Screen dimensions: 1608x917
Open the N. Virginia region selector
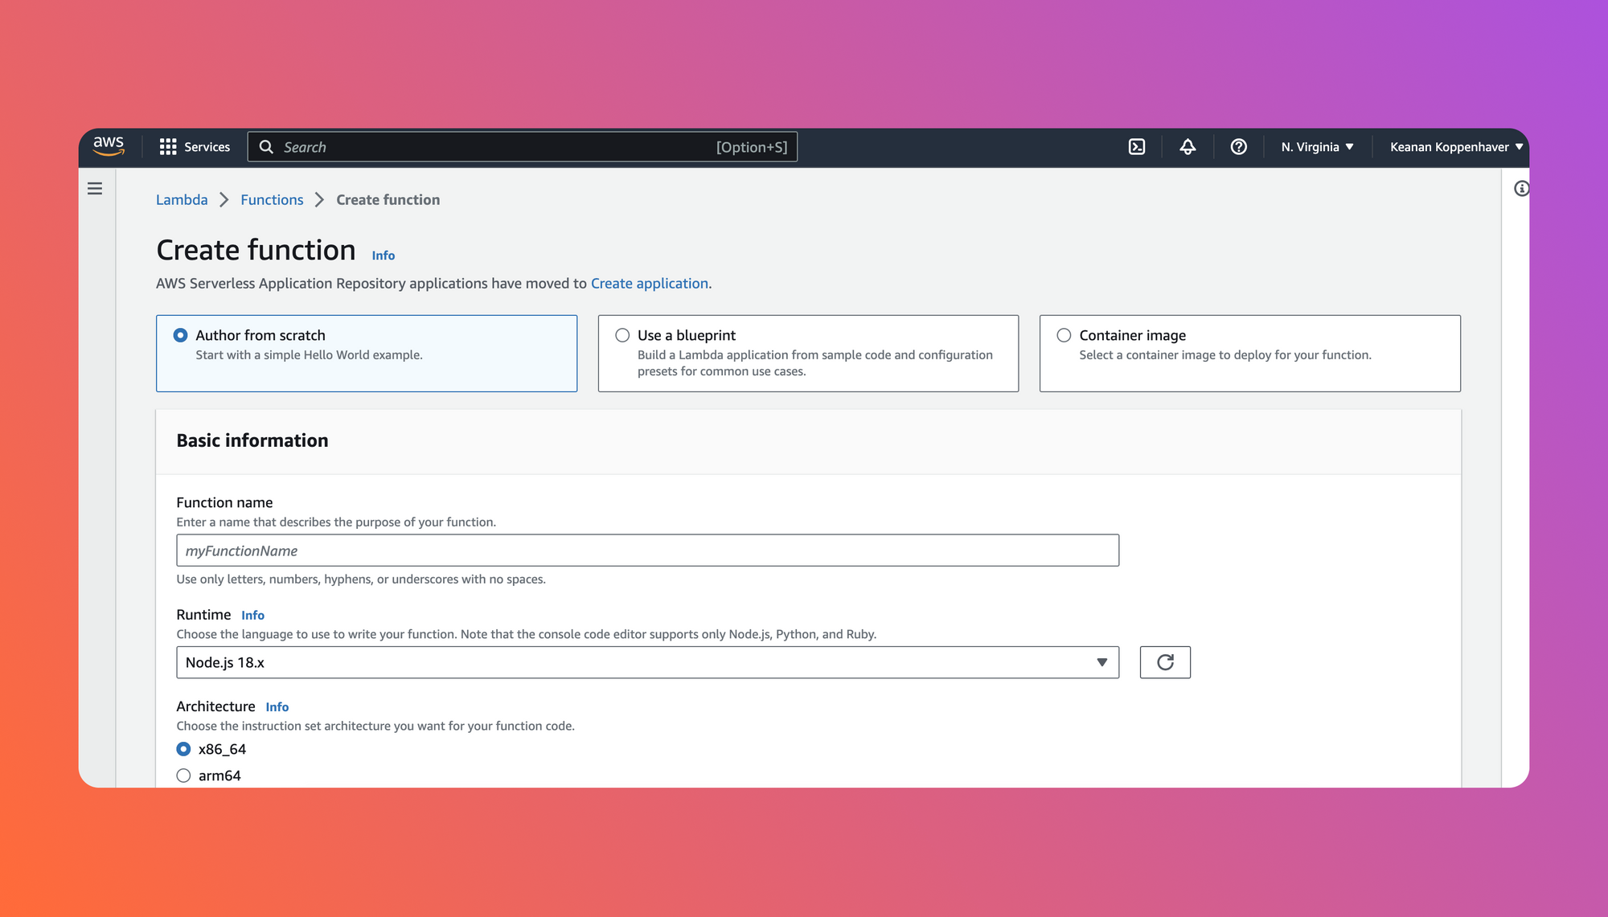click(1317, 147)
